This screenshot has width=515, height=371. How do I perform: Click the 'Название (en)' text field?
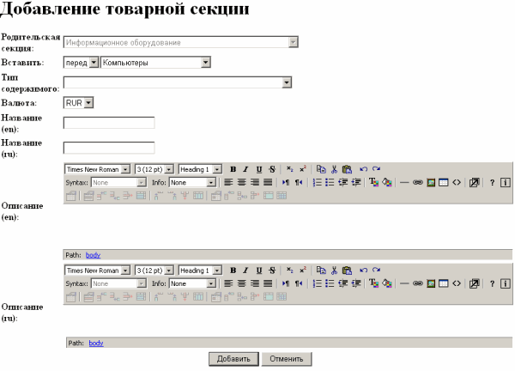pos(109,123)
